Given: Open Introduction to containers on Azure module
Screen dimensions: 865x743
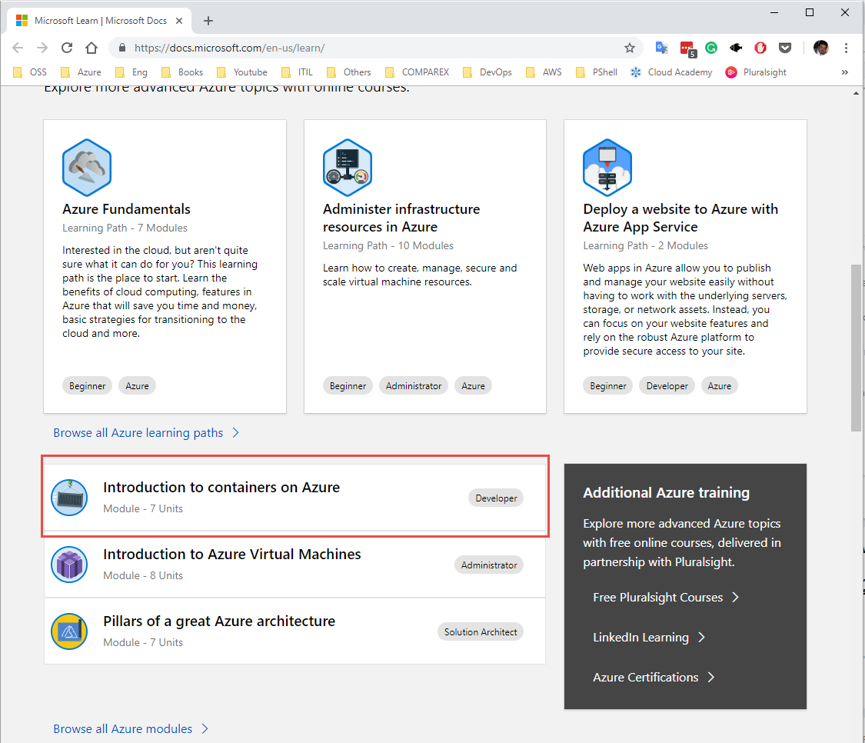Looking at the screenshot, I should 221,488.
